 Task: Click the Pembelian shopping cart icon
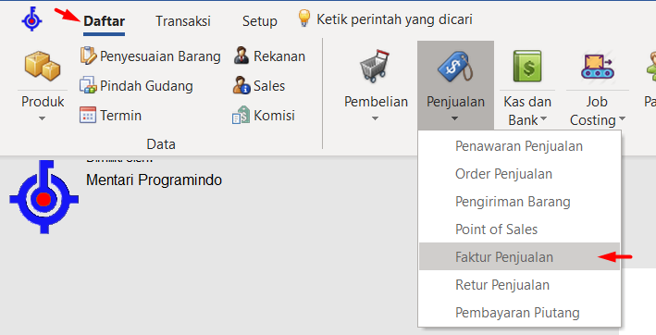375,66
